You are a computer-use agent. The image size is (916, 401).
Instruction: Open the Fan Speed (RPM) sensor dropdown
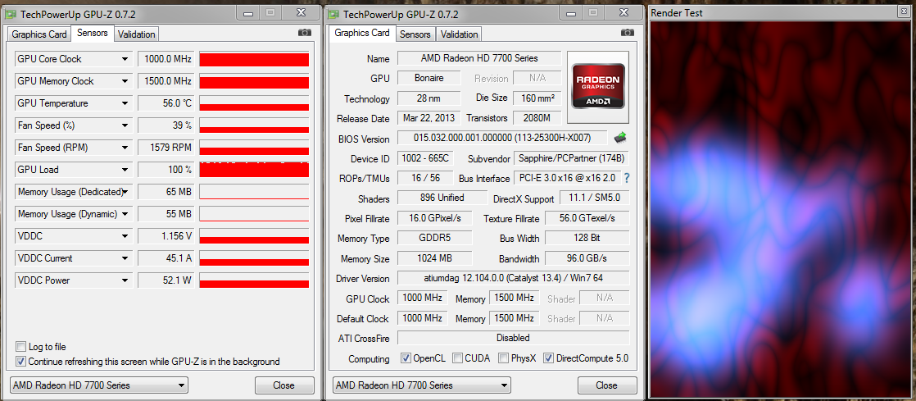tap(125, 148)
